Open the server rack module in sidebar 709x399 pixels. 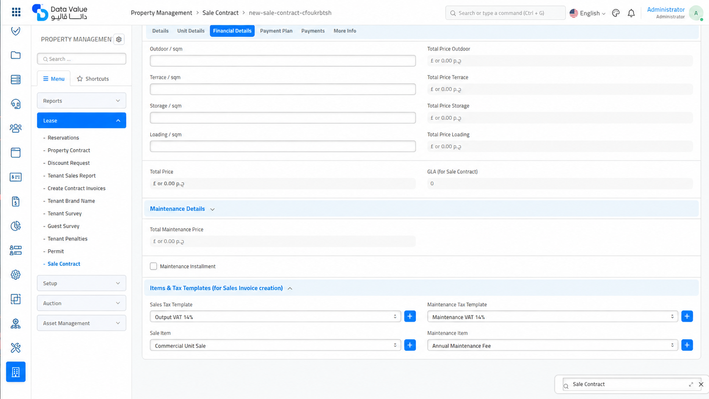pos(16,79)
